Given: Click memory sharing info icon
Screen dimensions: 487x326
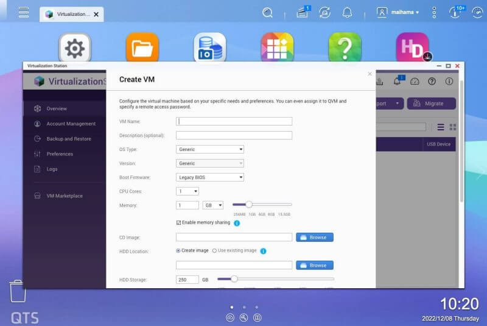Looking at the screenshot, I should tap(237, 223).
